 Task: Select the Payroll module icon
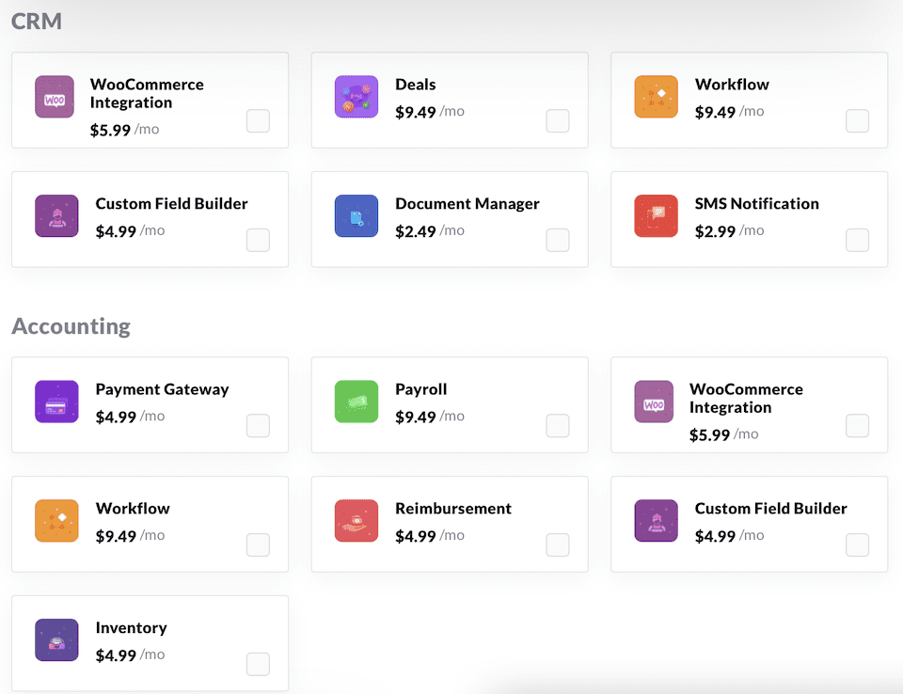tap(356, 402)
